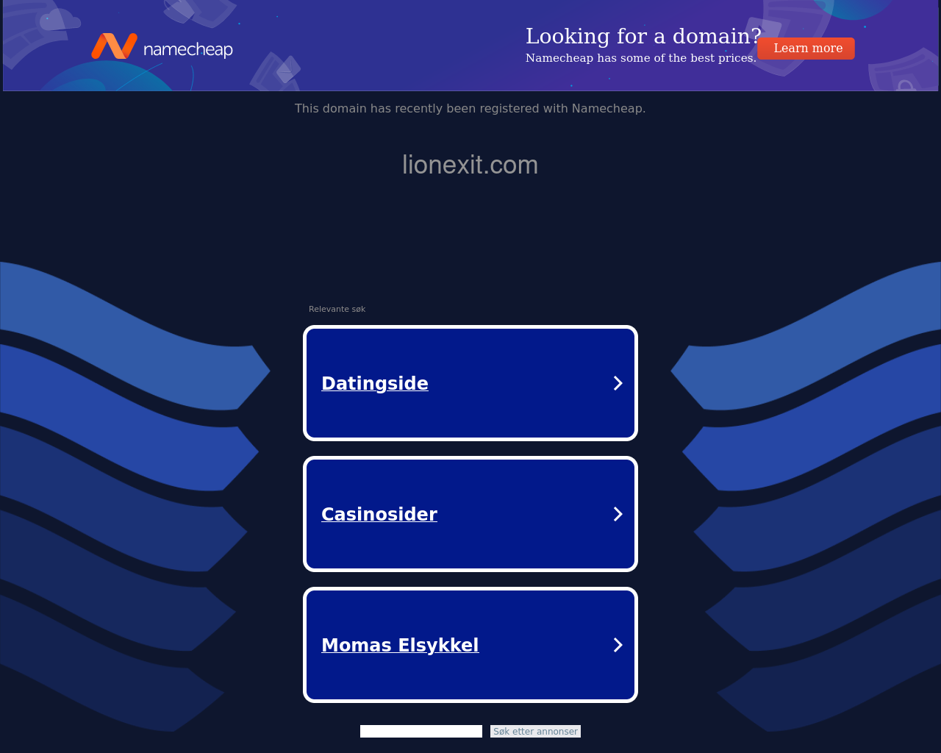
Task: Select the lionexit.com domain title
Action: 470,165
